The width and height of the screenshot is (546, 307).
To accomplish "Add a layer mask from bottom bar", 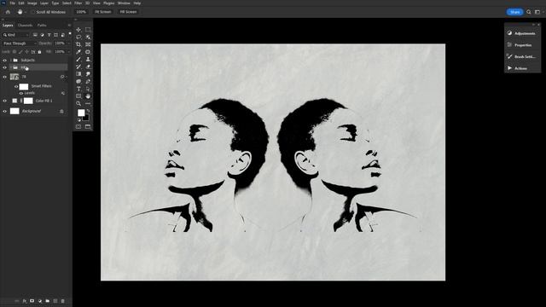I will click(32, 301).
